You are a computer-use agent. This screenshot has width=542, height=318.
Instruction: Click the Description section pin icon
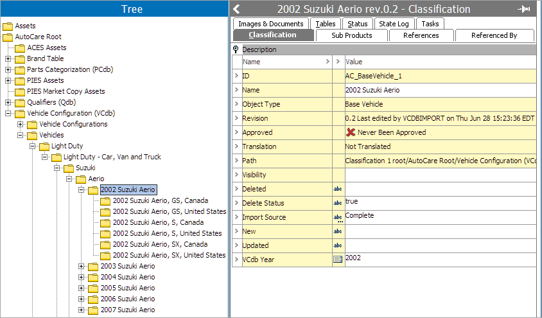(236, 49)
